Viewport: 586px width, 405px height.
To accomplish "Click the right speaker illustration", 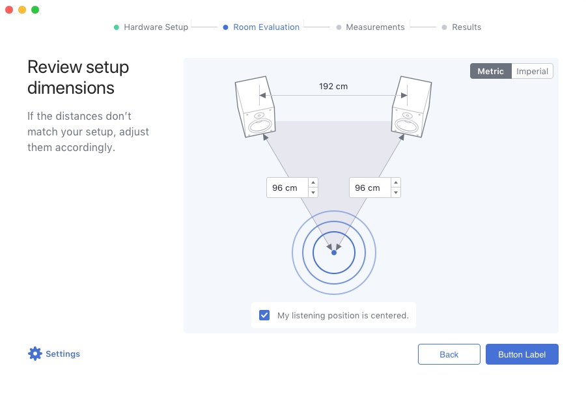I will (x=412, y=107).
